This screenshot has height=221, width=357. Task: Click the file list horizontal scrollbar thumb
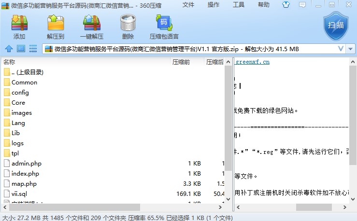point(75,207)
